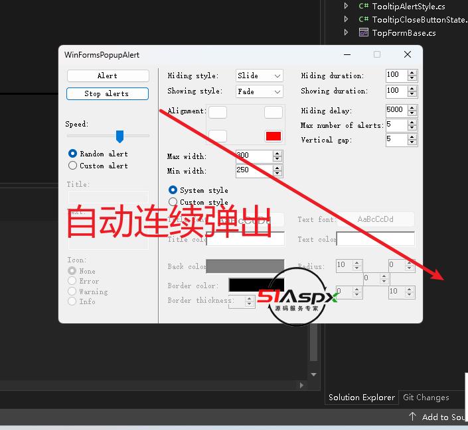Select the System style radio button
This screenshot has width=468, height=430.
pos(173,189)
